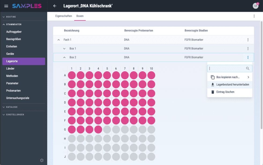Open the user avatar profile menu
The height and width of the screenshot is (165, 263).
click(x=255, y=6)
